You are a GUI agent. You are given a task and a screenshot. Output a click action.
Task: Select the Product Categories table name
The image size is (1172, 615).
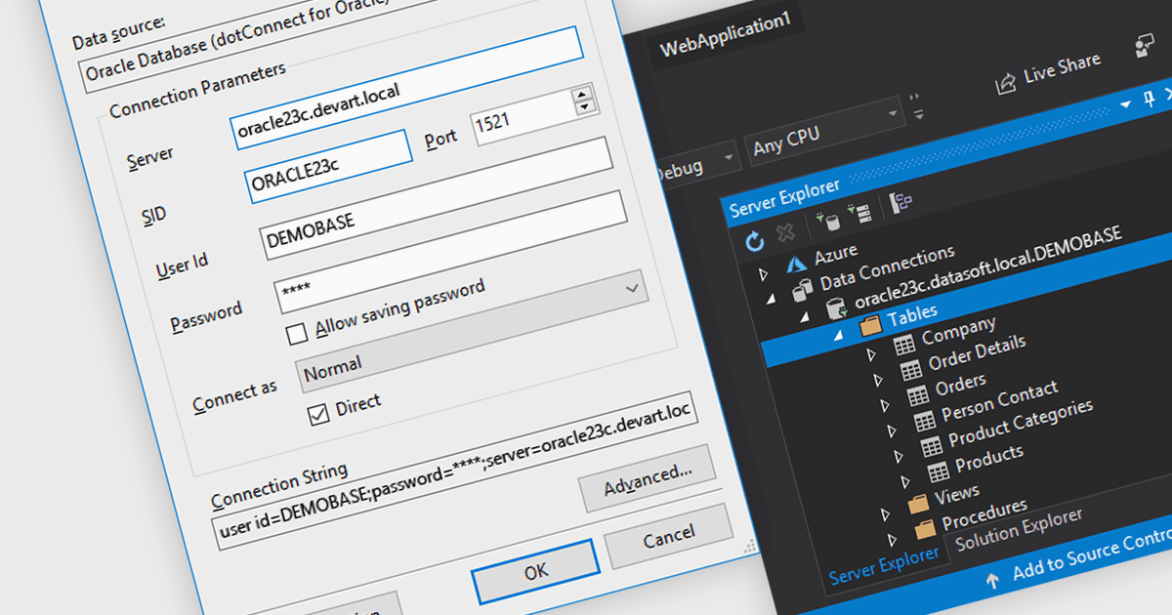coord(1021,424)
